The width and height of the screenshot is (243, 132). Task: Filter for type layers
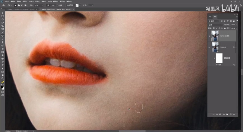pyautogui.click(x=228, y=21)
